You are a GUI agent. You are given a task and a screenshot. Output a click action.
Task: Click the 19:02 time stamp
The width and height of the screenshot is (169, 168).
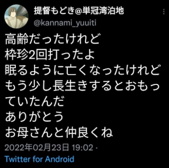82,148
